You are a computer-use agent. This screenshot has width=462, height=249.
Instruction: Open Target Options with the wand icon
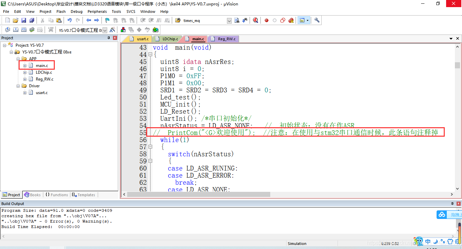pos(113,30)
